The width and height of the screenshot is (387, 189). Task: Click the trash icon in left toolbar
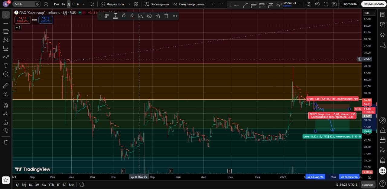tap(5, 142)
